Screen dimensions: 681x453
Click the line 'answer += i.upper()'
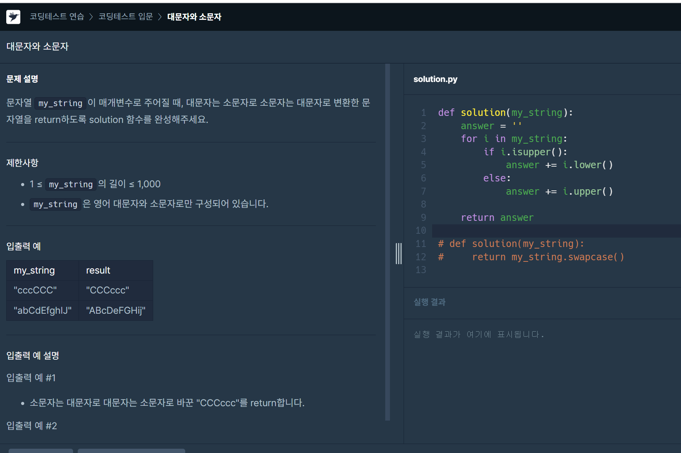(x=559, y=192)
